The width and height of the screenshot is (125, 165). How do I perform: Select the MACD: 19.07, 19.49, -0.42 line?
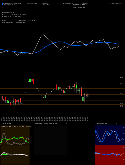pyautogui.click(x=12, y=16)
